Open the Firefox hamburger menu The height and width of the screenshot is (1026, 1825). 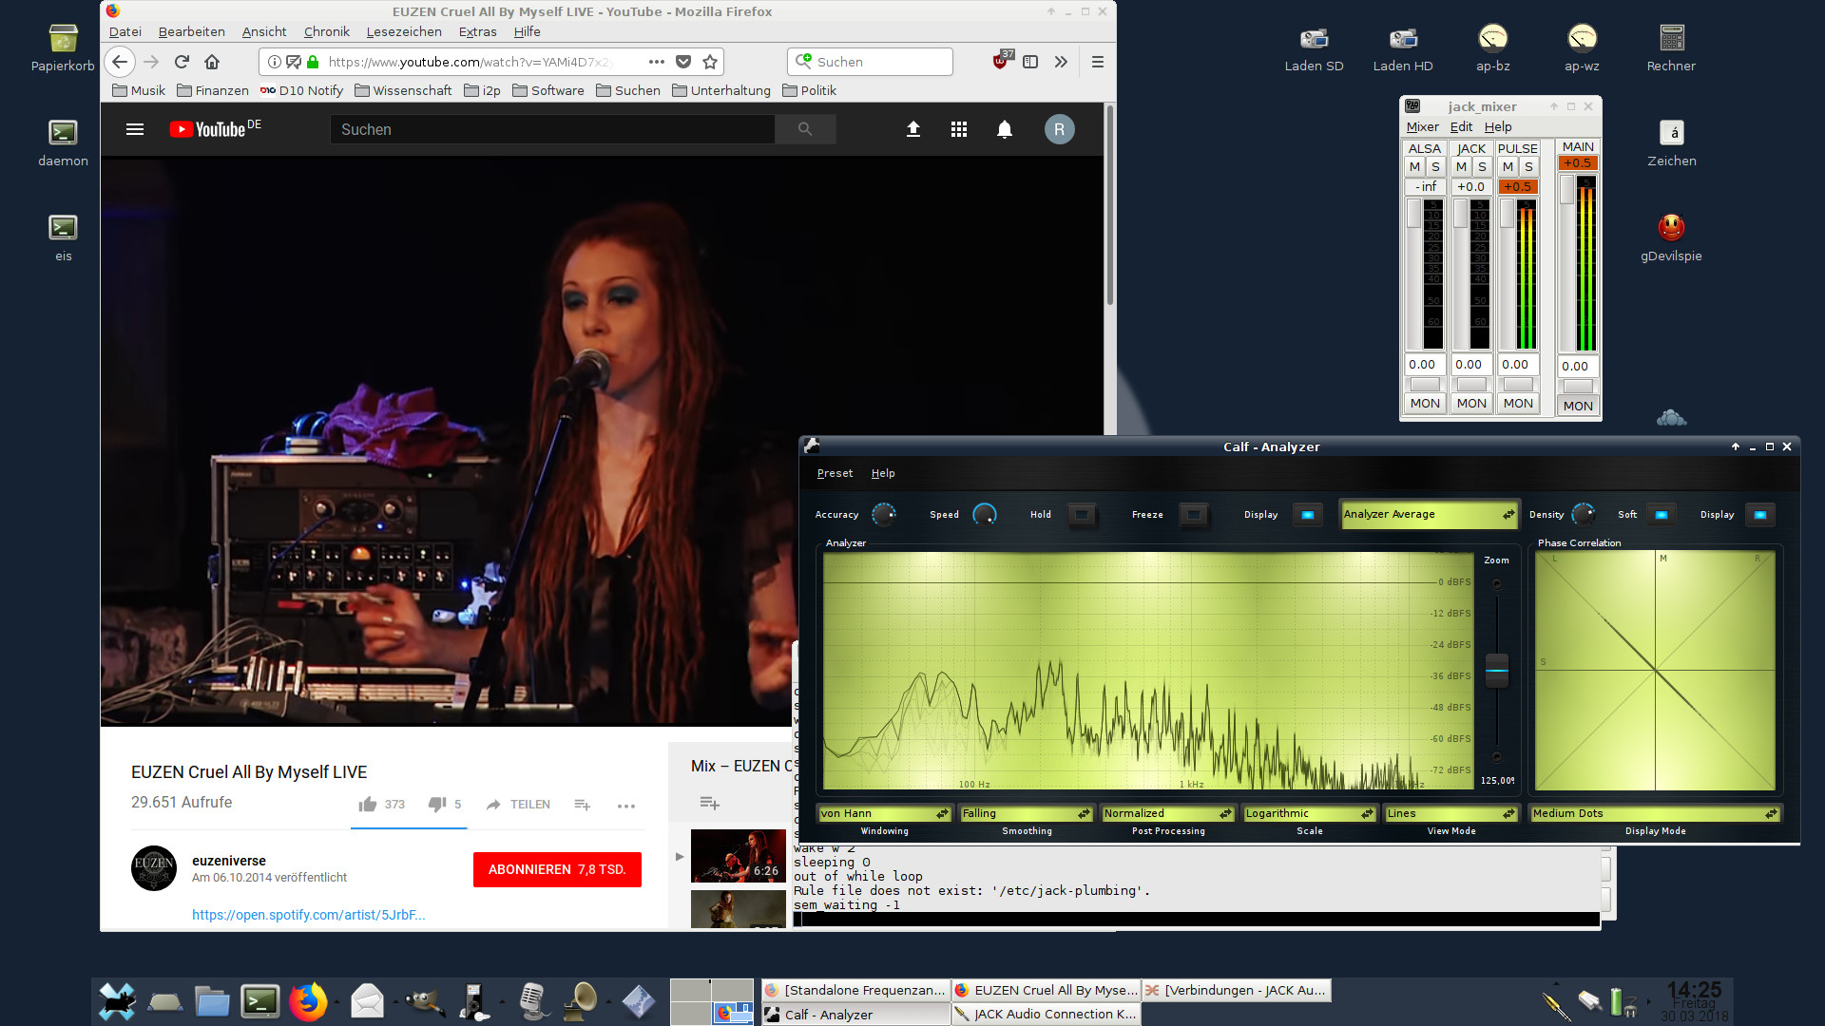click(x=1098, y=62)
